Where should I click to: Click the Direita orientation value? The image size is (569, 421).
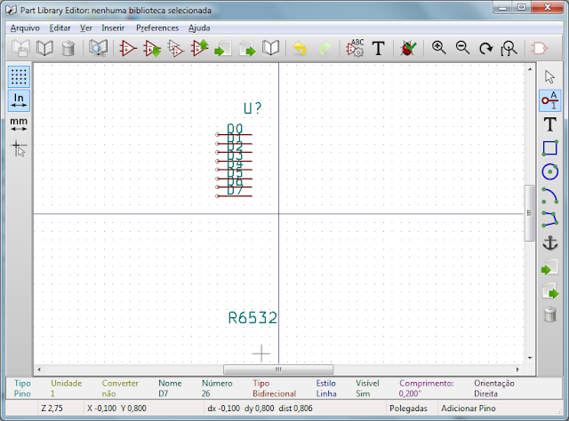[486, 393]
